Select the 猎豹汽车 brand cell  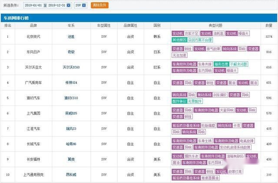pyautogui.click(x=33, y=98)
